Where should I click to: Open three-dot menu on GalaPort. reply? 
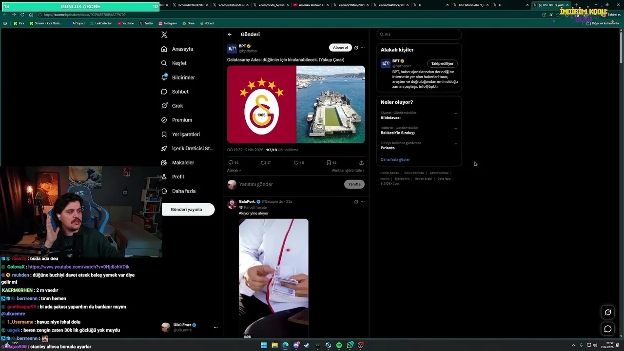[x=363, y=201]
